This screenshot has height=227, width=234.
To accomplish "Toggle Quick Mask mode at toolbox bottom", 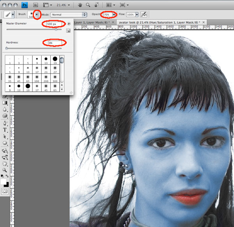I will [5, 191].
